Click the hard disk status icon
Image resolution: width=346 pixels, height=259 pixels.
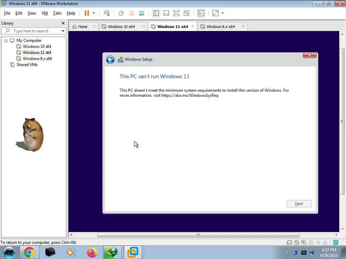(290, 243)
